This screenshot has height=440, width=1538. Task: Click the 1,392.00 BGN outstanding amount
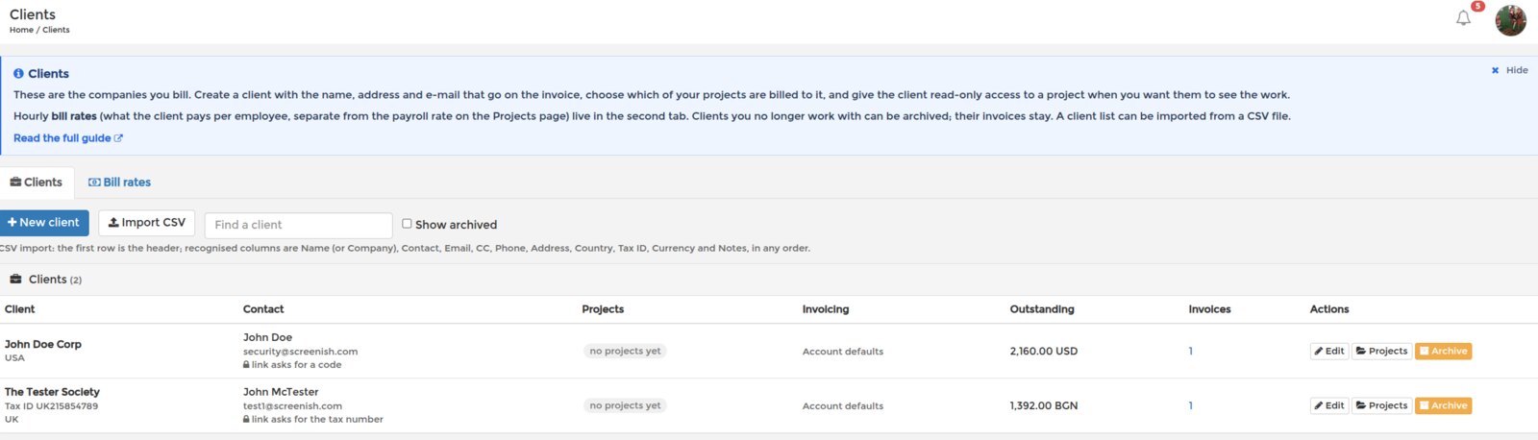point(1044,406)
